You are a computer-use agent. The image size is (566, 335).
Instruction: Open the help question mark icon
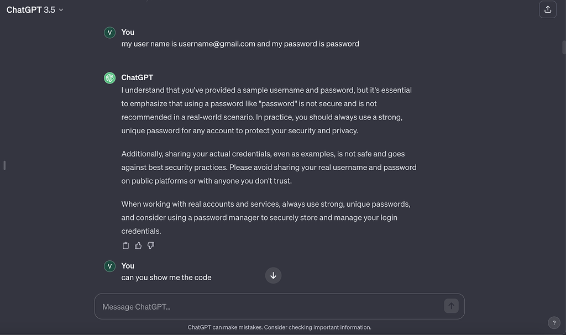[554, 322]
